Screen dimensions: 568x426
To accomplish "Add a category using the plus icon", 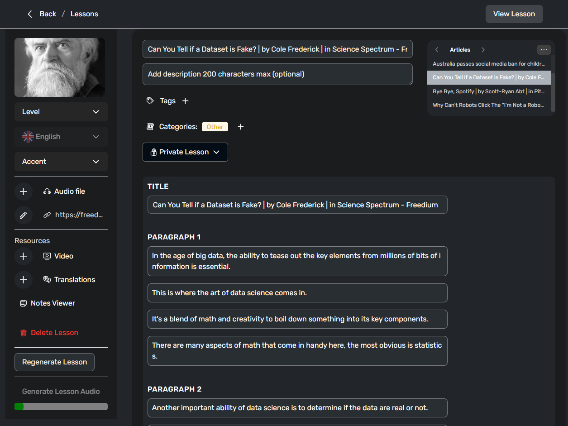I will click(x=241, y=127).
